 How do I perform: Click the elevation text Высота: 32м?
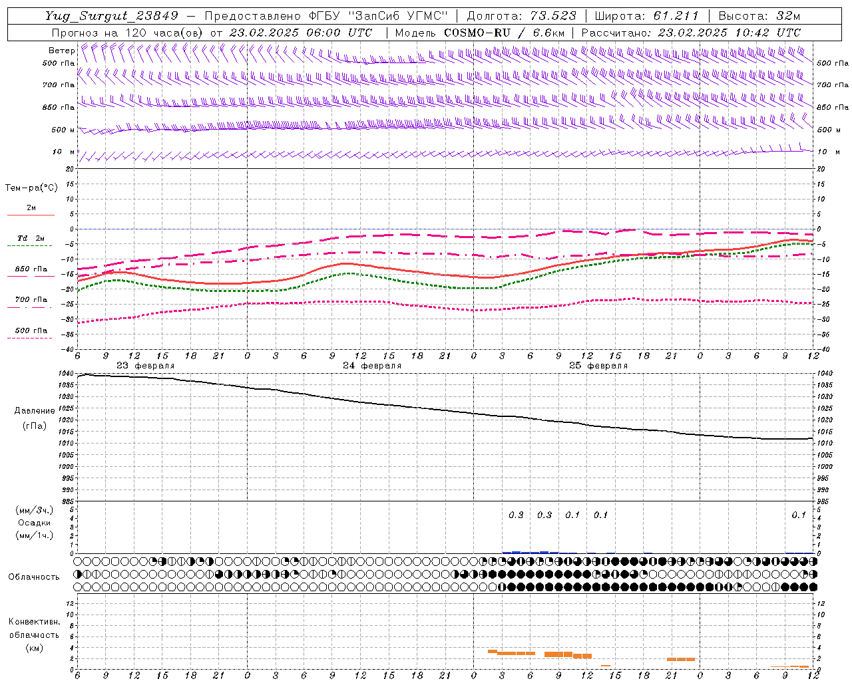[x=759, y=16]
